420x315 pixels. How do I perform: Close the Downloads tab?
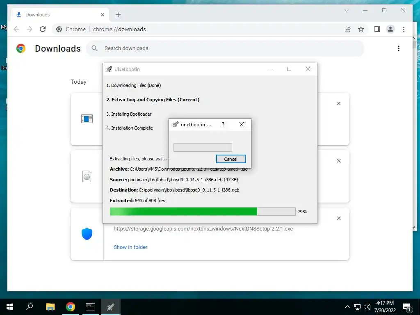[x=102, y=15]
